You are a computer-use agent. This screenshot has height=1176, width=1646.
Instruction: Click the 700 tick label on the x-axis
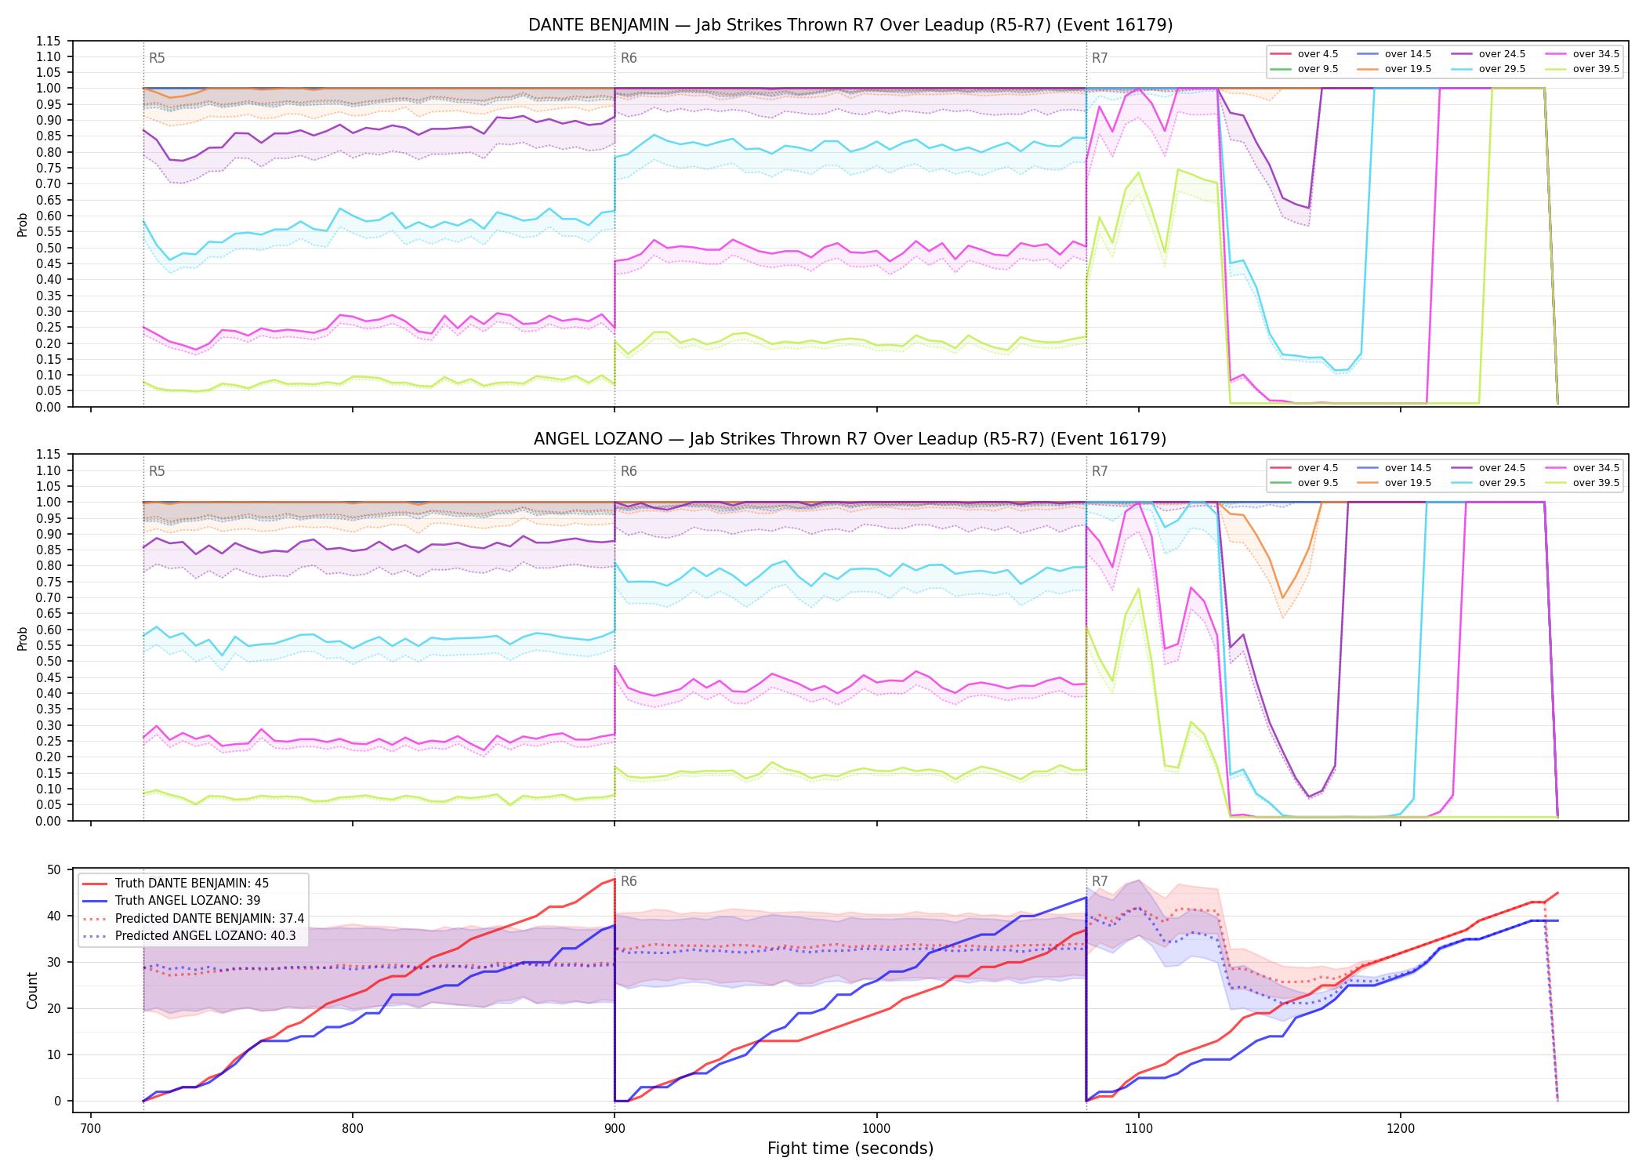click(x=91, y=1128)
